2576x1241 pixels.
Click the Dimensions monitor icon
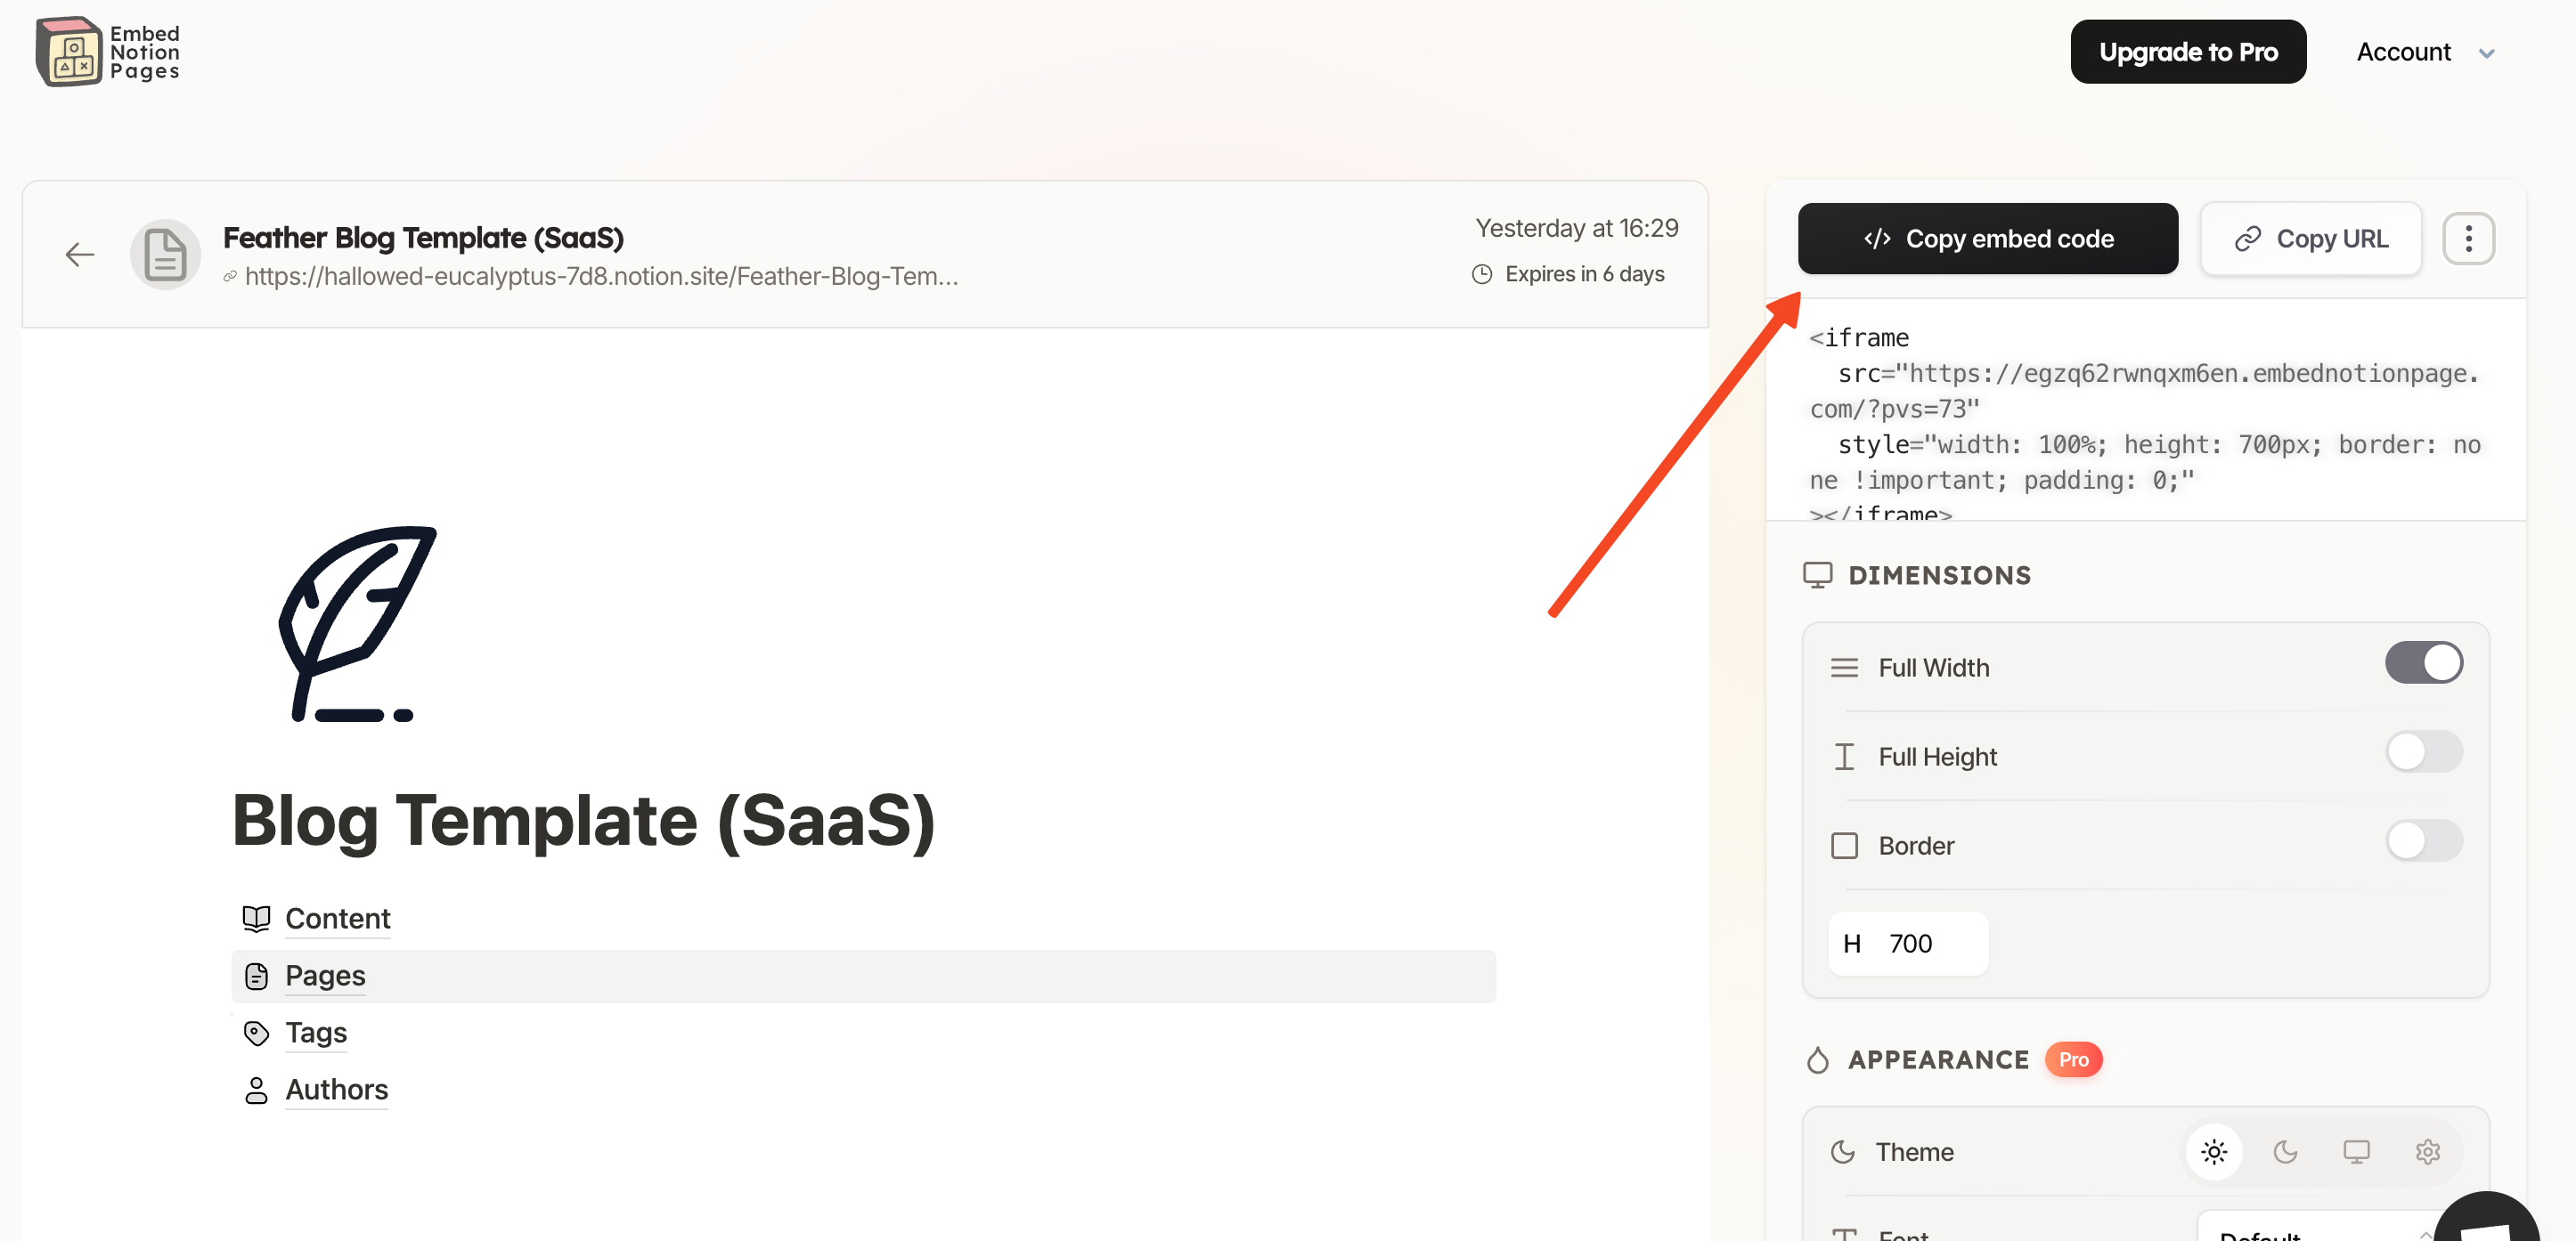[x=1817, y=575]
